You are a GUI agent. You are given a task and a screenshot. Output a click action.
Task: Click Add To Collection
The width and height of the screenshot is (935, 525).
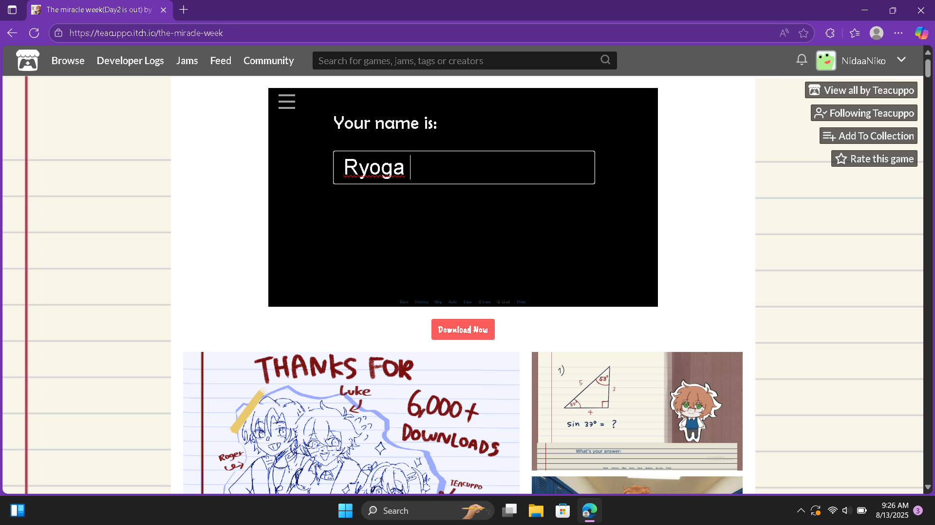(x=868, y=136)
